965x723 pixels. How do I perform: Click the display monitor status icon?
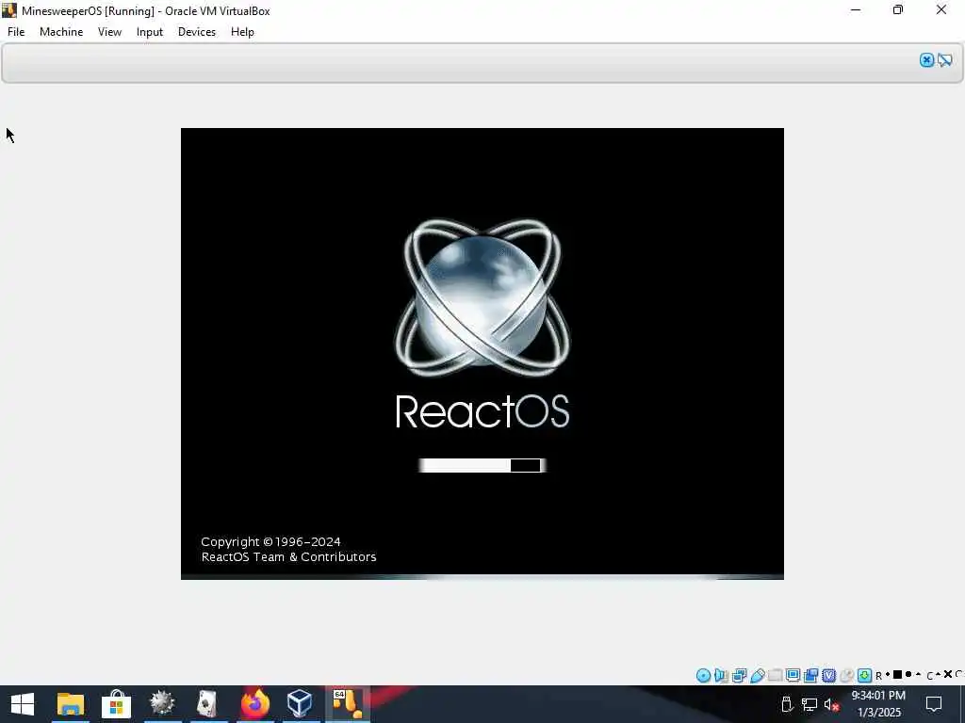[x=793, y=676]
